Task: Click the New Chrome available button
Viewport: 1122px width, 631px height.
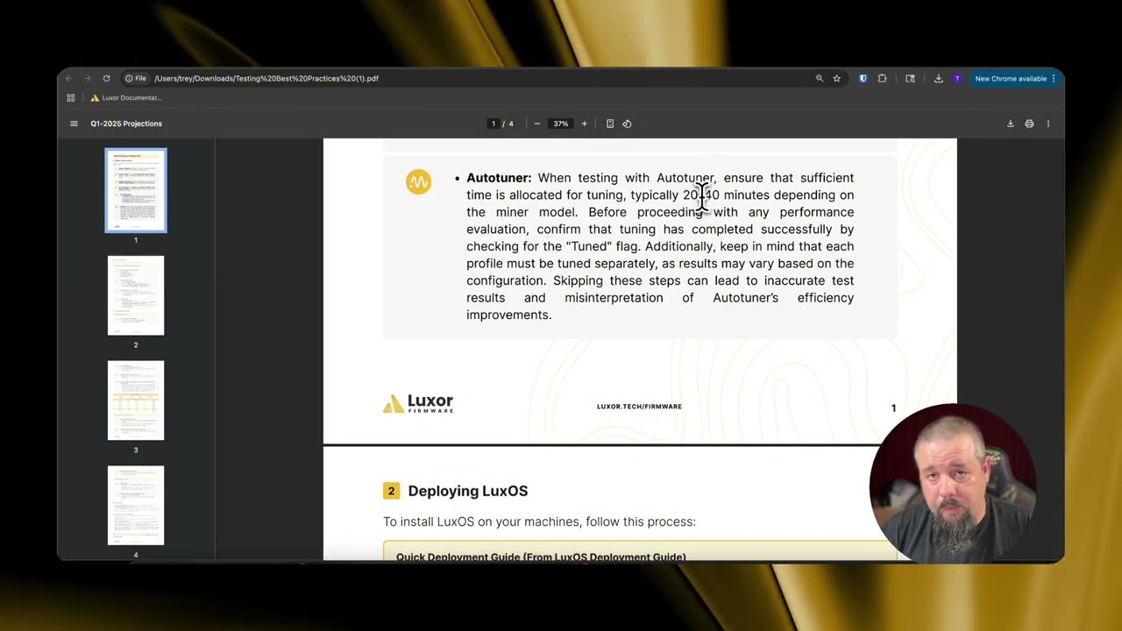Action: point(1015,79)
